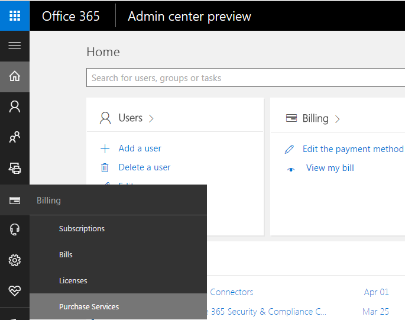Click the Delete a user link
Image resolution: width=405 pixels, height=320 pixels.
click(144, 167)
